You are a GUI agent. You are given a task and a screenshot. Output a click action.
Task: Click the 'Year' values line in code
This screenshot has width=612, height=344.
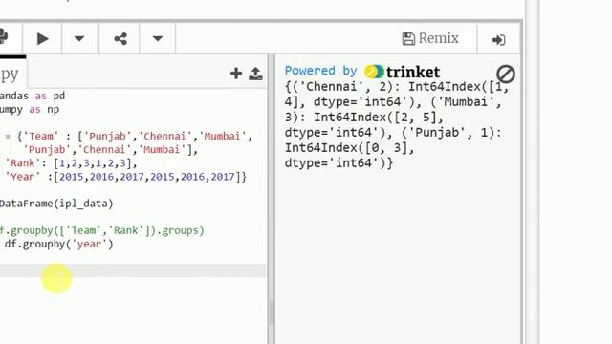point(125,177)
